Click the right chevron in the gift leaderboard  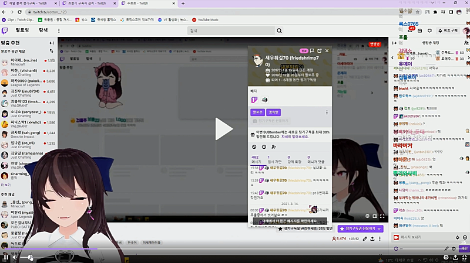tap(468, 57)
